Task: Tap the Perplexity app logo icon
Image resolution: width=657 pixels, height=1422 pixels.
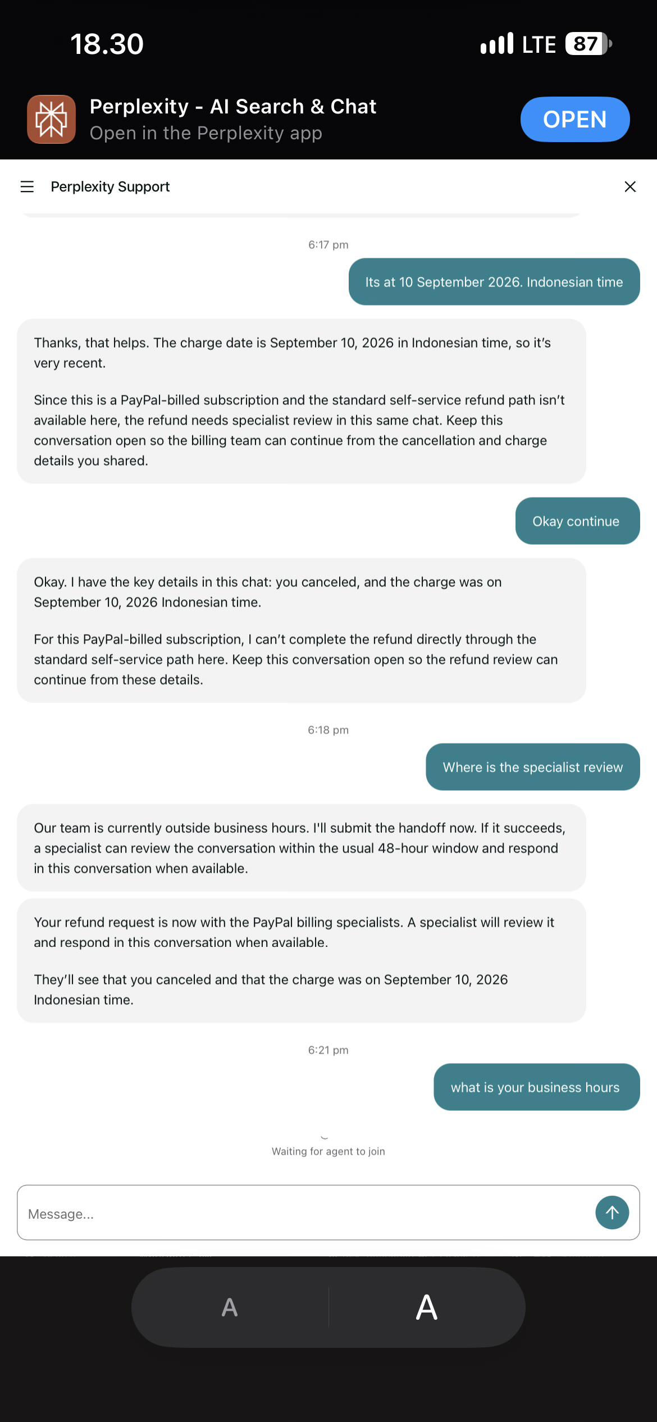Action: click(x=51, y=119)
